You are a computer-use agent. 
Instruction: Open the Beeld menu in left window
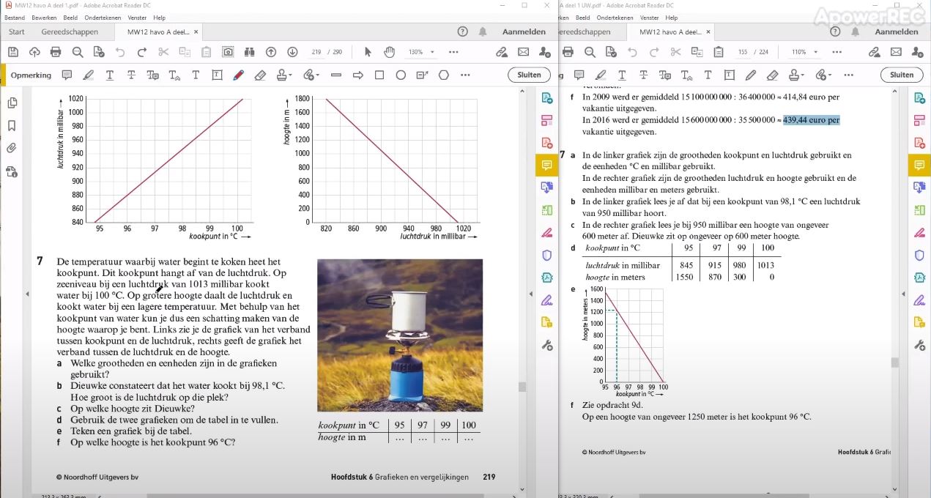pyautogui.click(x=71, y=18)
